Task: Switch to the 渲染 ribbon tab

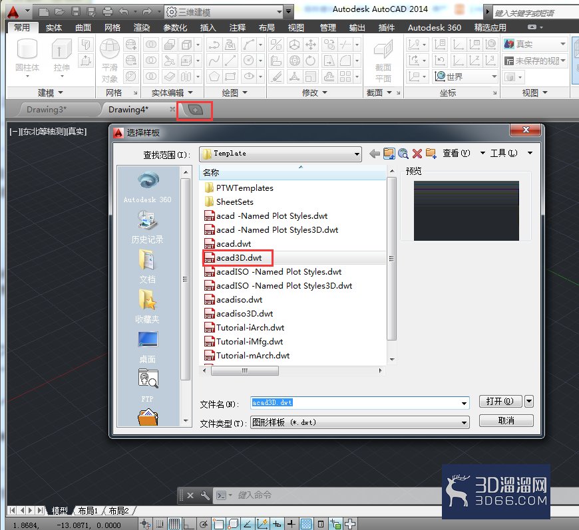Action: (142, 28)
